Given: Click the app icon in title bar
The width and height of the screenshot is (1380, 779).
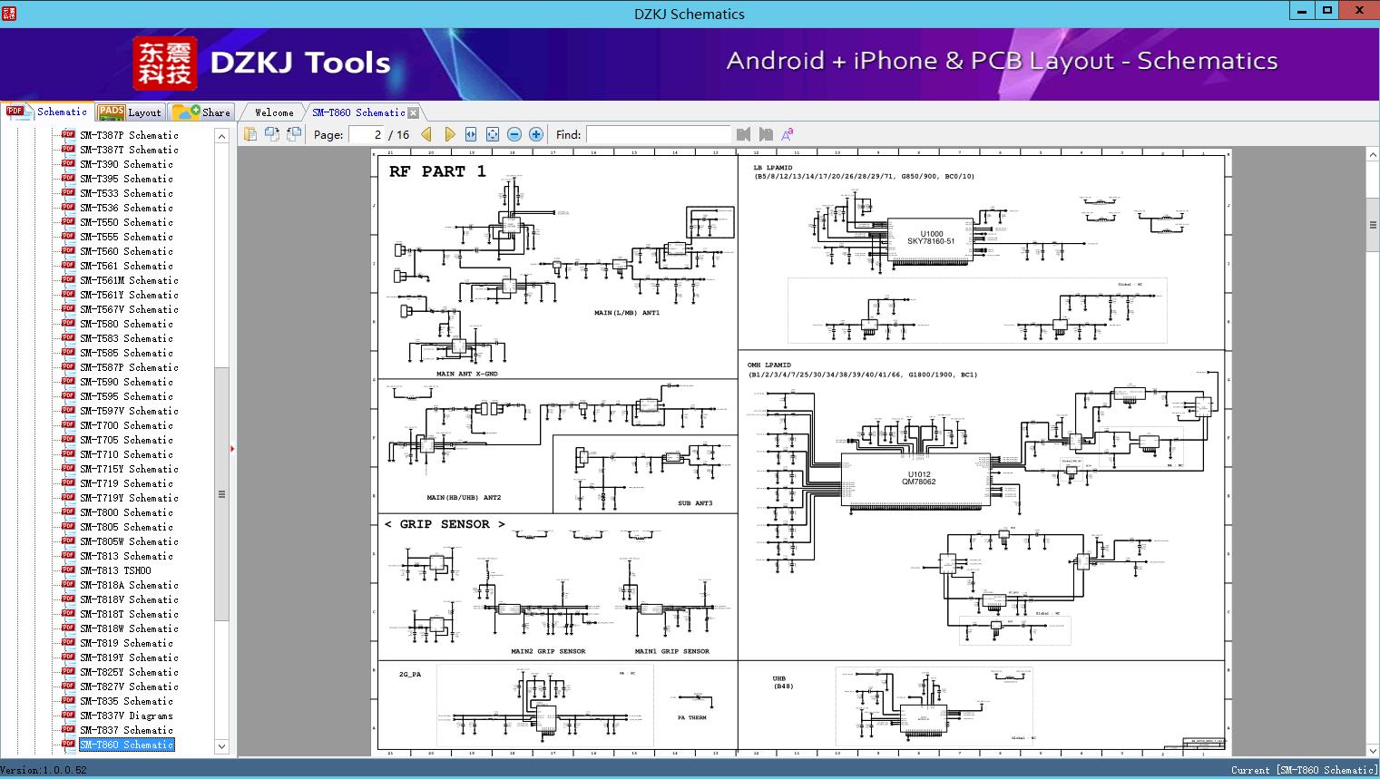Looking at the screenshot, I should pyautogui.click(x=9, y=14).
